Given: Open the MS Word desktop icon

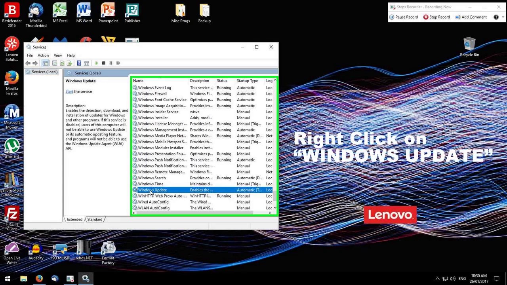Looking at the screenshot, I should click(x=84, y=13).
